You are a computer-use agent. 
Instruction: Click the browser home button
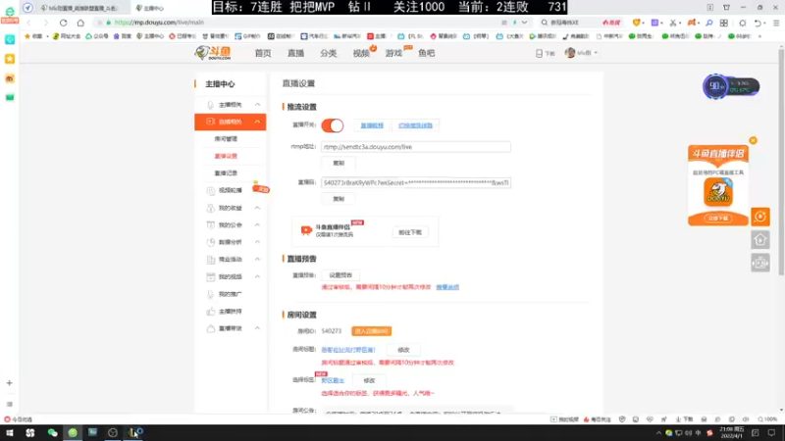click(x=80, y=23)
